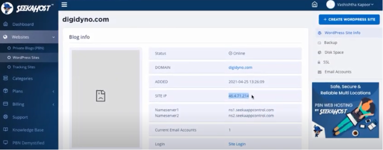
Task: Click the Billing card icon
Action: click(5, 104)
